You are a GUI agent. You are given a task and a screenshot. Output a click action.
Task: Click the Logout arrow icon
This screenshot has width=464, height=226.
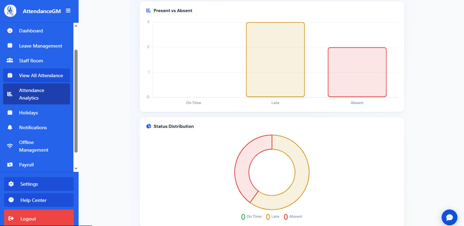click(x=11, y=218)
